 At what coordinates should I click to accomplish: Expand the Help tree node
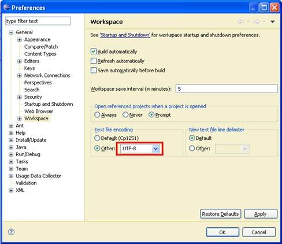[x=11, y=133]
